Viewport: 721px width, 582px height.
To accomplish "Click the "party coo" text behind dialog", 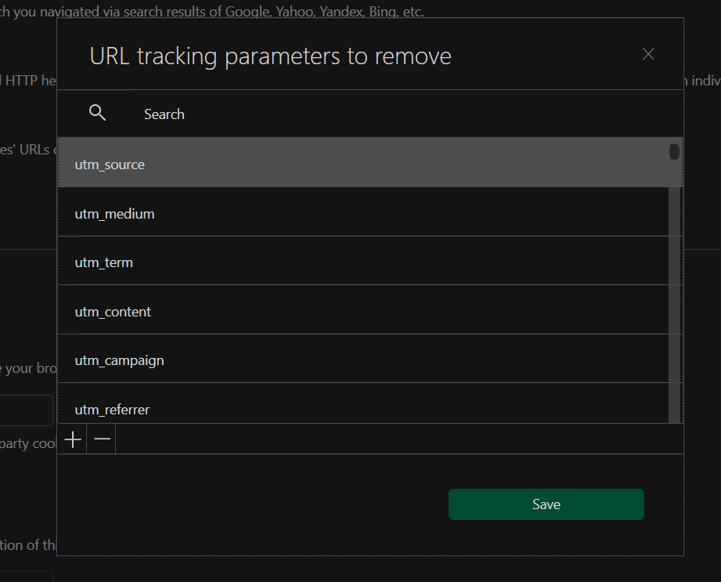I will click(28, 443).
